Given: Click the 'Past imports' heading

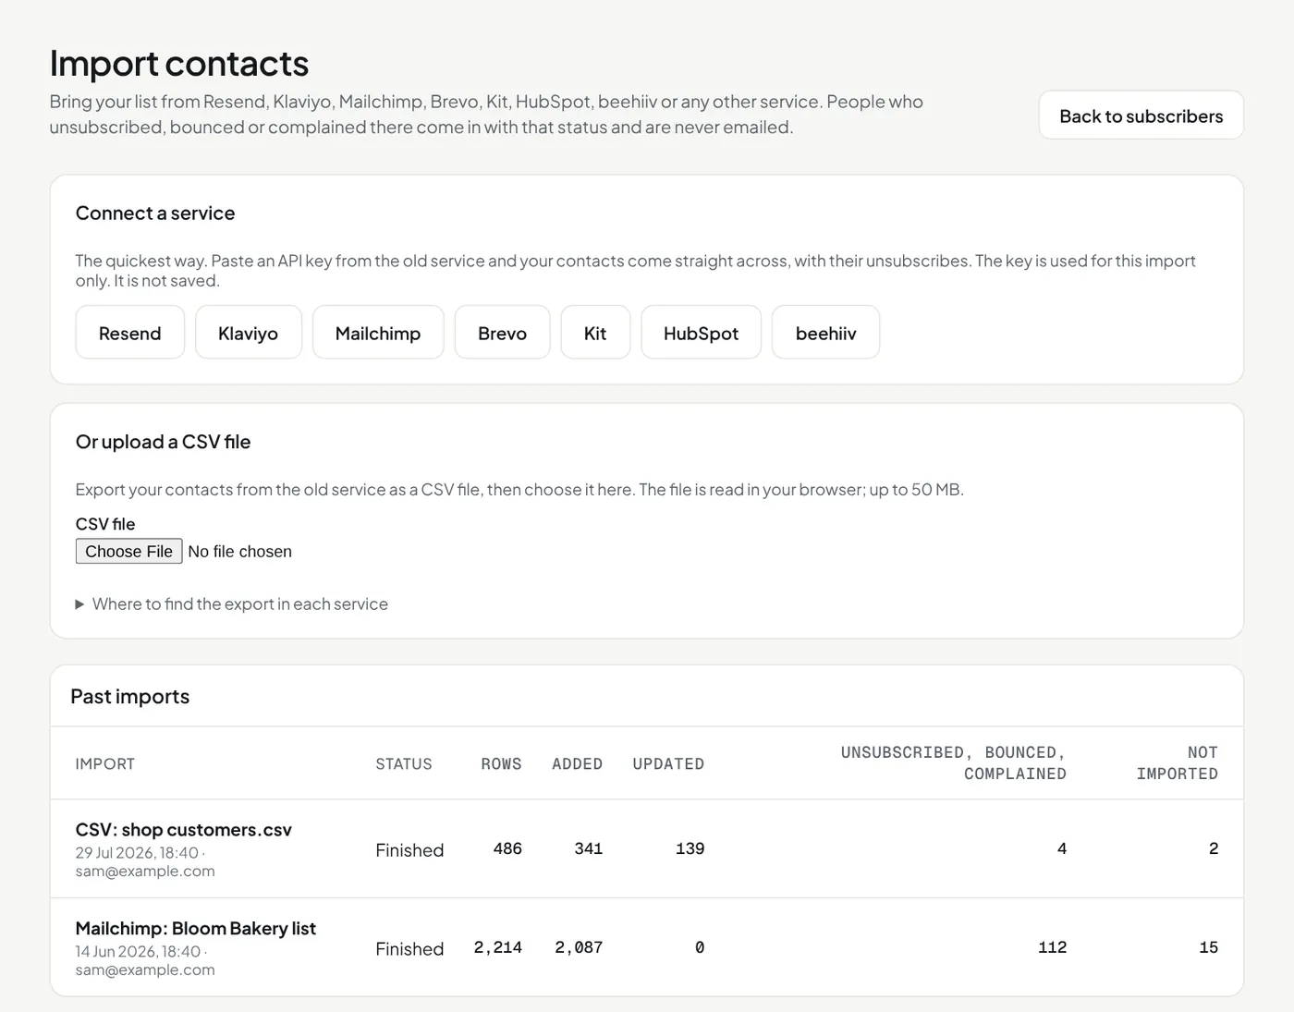Looking at the screenshot, I should 129,696.
